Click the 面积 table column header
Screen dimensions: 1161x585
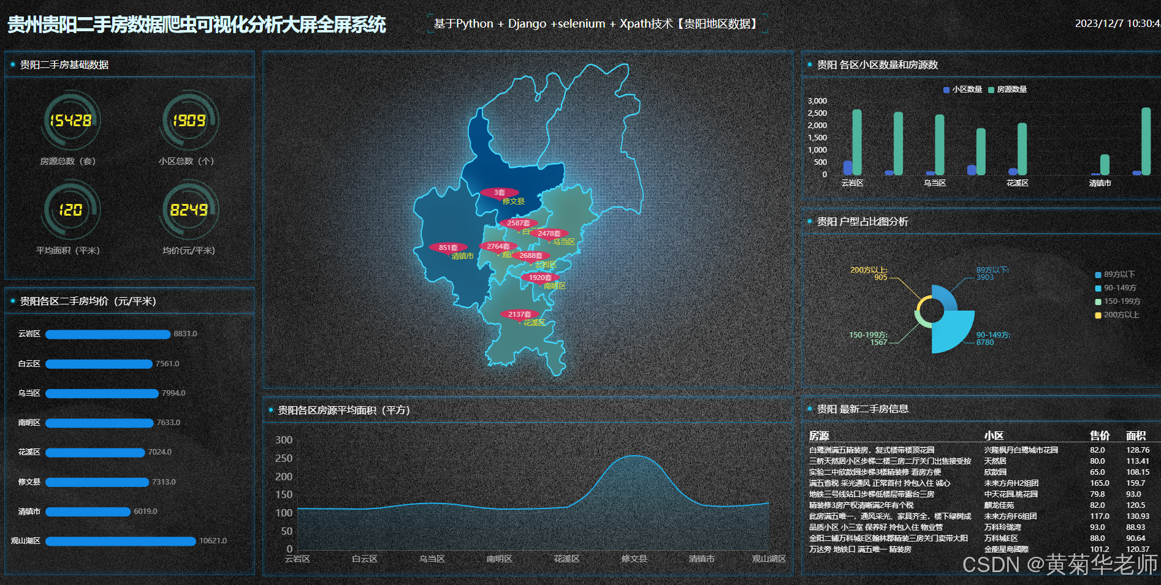pos(1136,436)
